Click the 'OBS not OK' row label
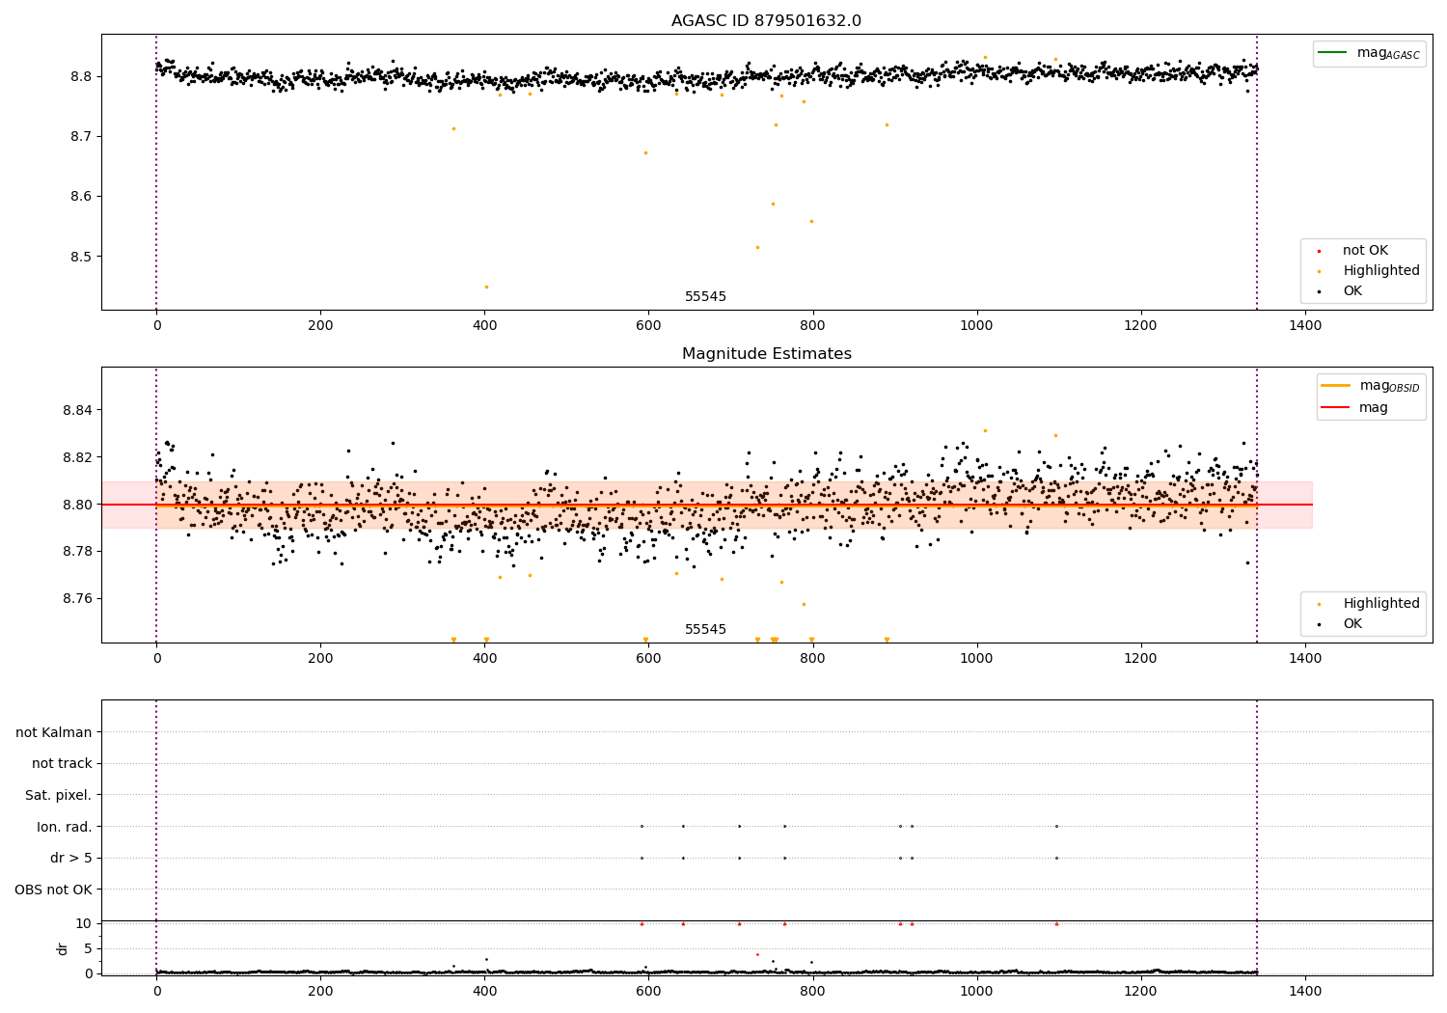The image size is (1447, 1013). [53, 890]
